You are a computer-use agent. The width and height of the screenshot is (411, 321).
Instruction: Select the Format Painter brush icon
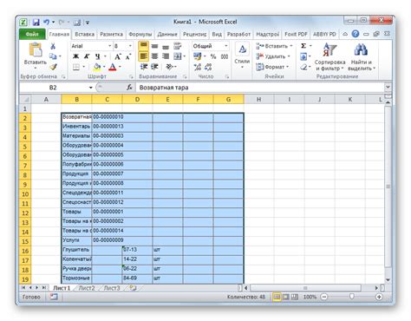tap(53, 67)
